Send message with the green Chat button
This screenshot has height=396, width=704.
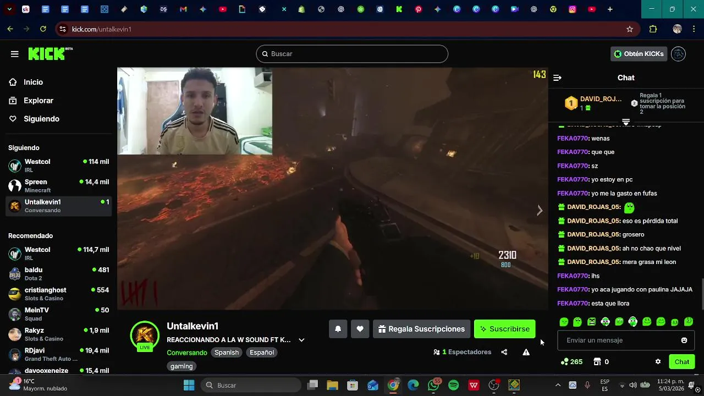point(682,362)
